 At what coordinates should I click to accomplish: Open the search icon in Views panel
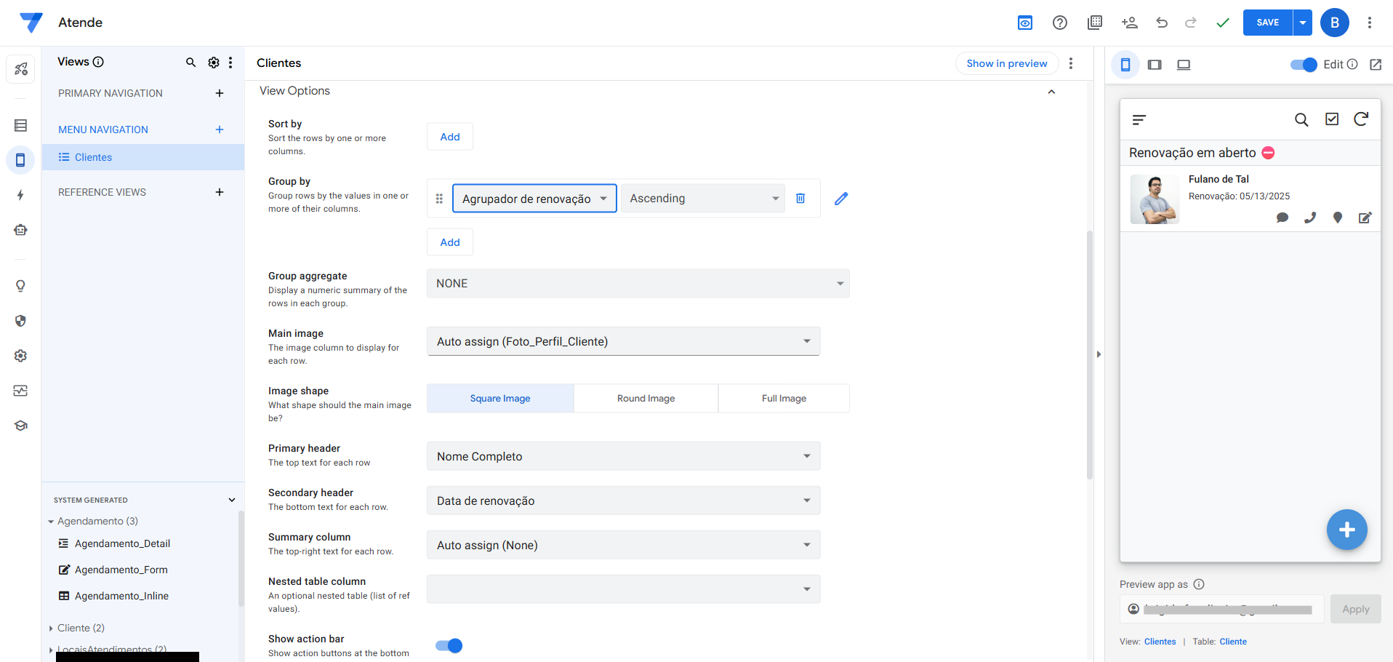click(190, 63)
